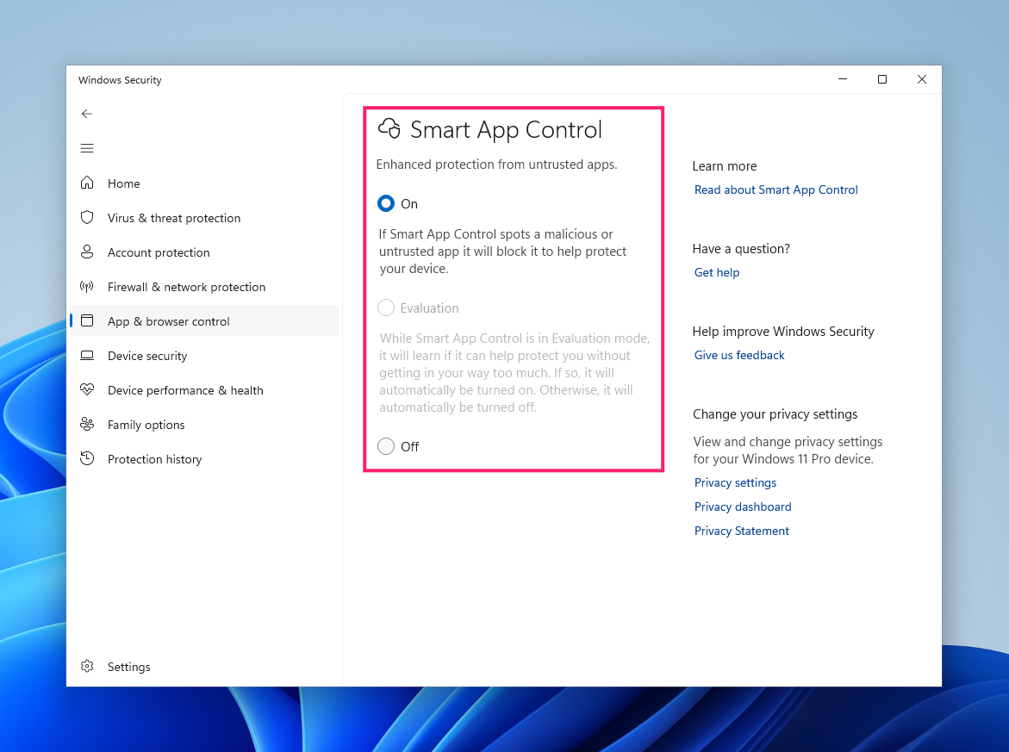Toggle the hamburger navigation menu icon

87,149
